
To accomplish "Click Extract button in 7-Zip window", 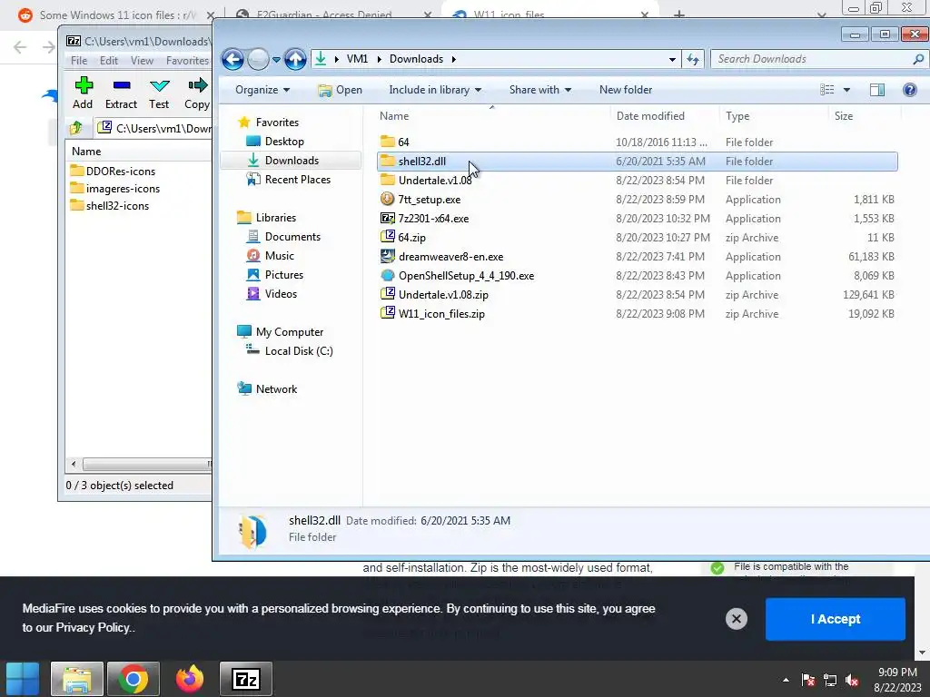I will [121, 93].
